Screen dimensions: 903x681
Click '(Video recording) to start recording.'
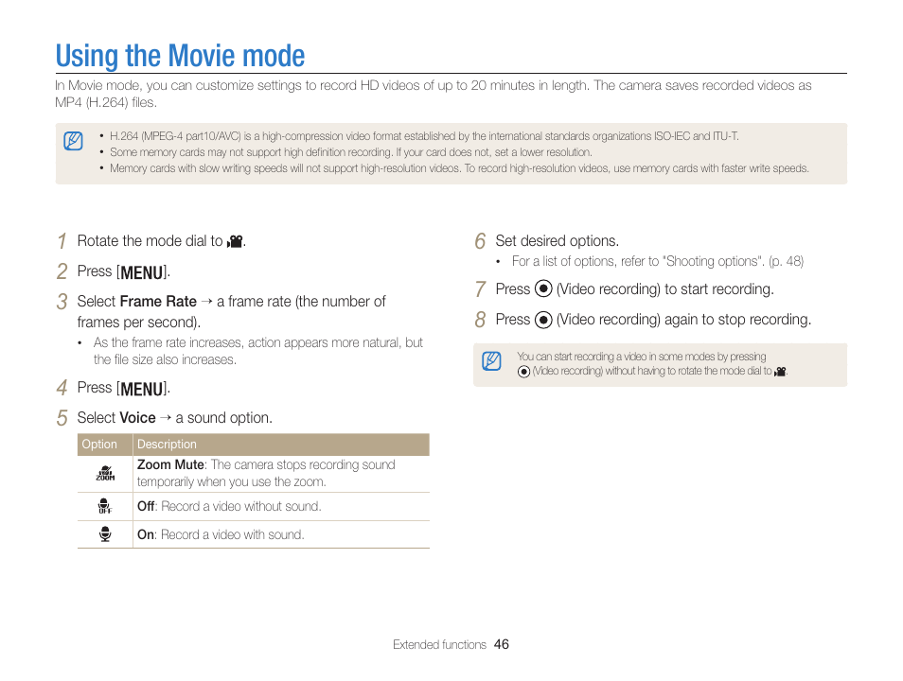(x=664, y=288)
